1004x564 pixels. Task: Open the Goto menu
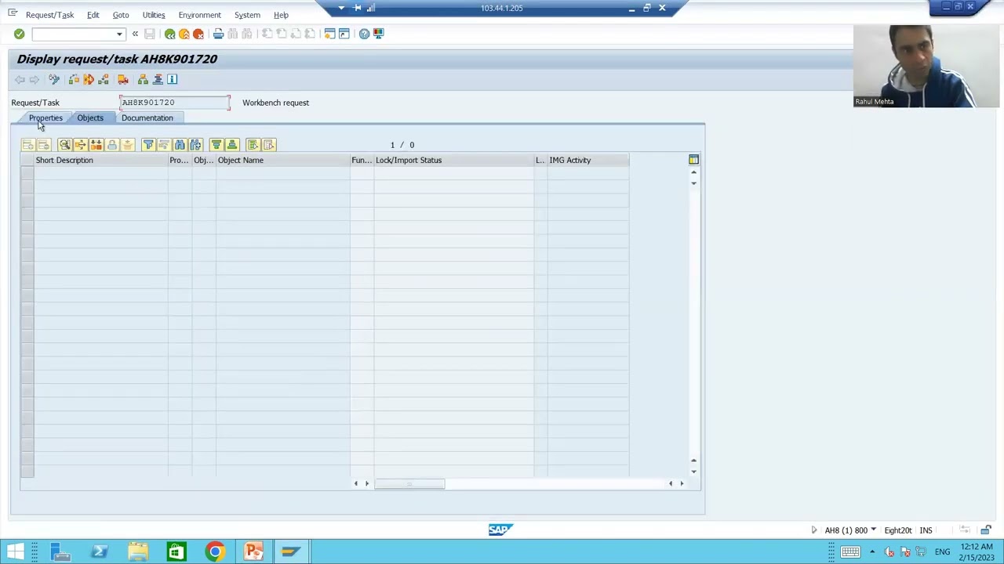tap(121, 15)
